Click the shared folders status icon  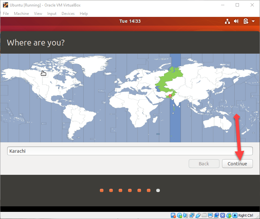(x=204, y=215)
